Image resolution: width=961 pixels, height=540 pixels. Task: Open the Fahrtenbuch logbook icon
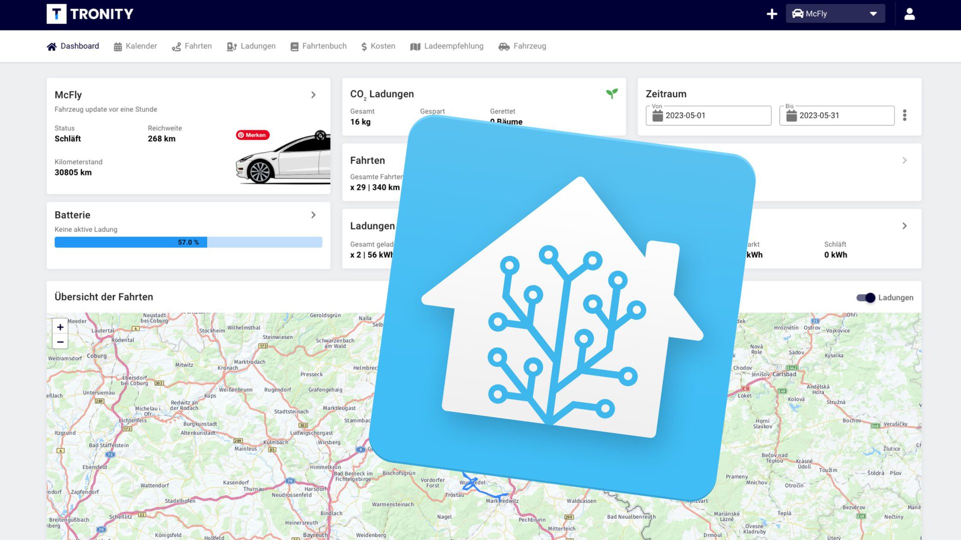point(295,46)
